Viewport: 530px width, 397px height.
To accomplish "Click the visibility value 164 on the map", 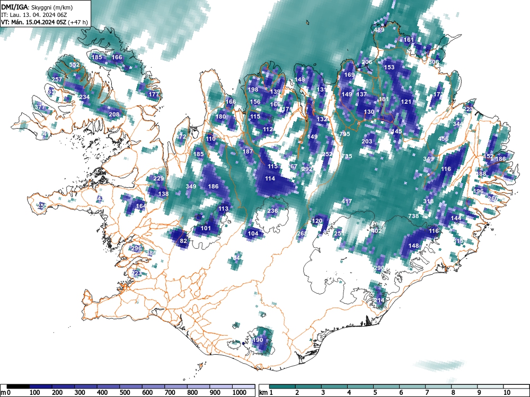I will (x=142, y=206).
